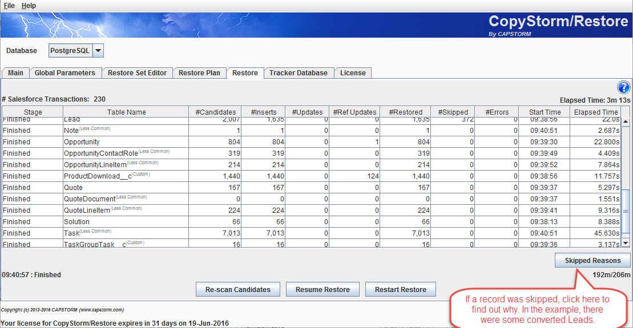Select the QuoteDocument row
This screenshot has height=328, width=633.
312,199
